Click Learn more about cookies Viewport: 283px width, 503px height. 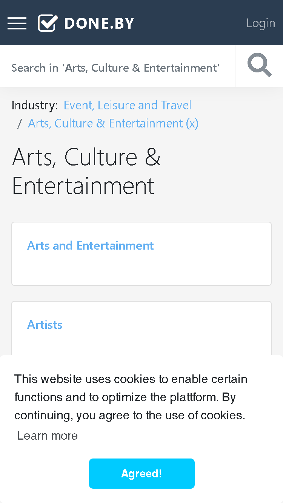(47, 436)
